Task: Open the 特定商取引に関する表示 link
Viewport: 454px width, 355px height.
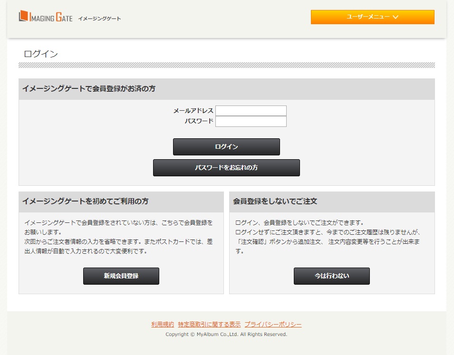Action: (209, 325)
